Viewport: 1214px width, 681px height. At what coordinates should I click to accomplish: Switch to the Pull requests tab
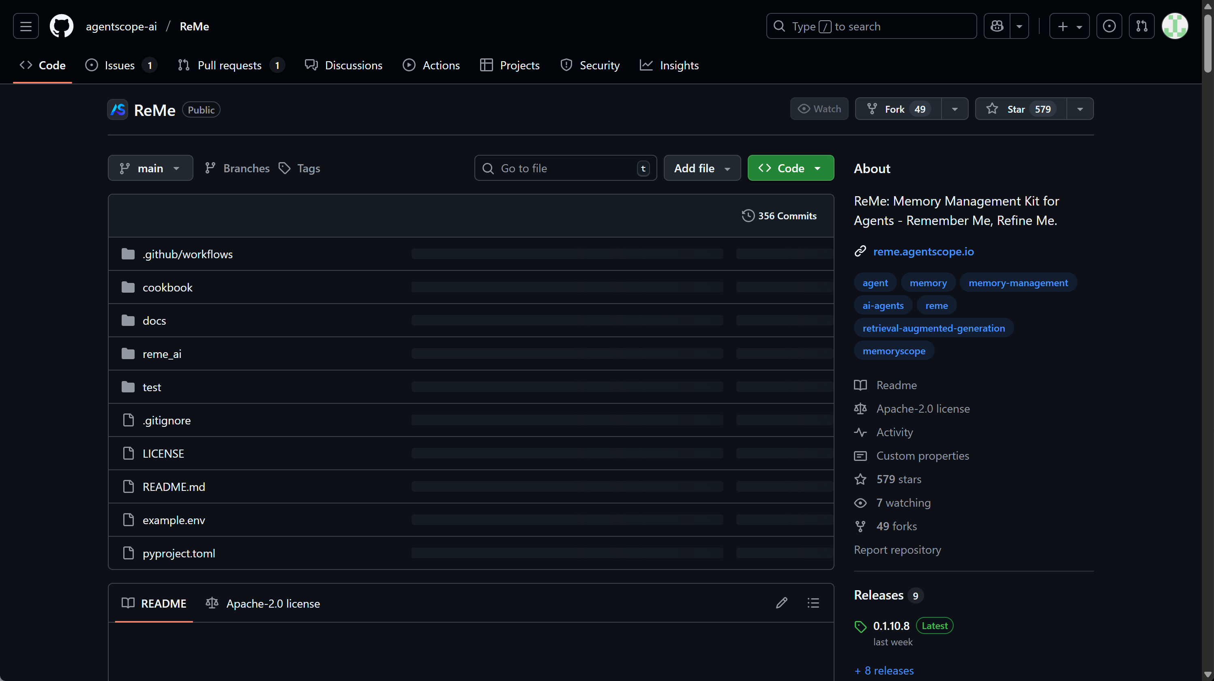231,66
